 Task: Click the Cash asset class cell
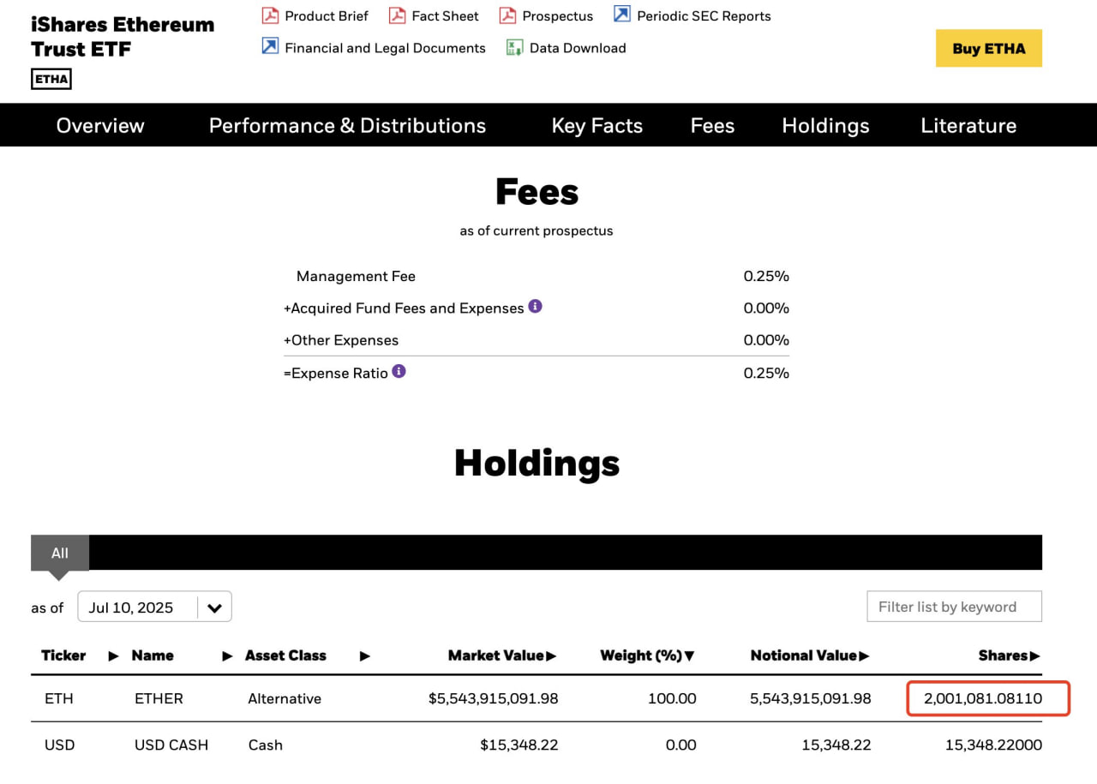coord(265,745)
